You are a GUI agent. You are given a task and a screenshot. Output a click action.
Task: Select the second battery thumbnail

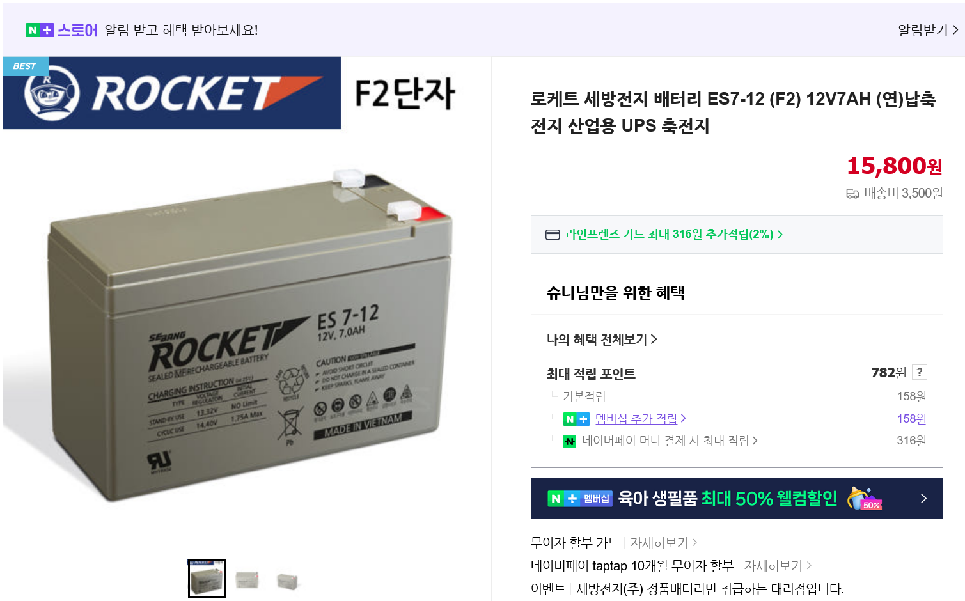click(x=247, y=579)
